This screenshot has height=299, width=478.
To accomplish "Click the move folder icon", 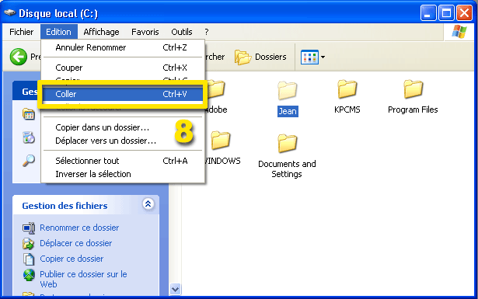I will (x=28, y=244).
